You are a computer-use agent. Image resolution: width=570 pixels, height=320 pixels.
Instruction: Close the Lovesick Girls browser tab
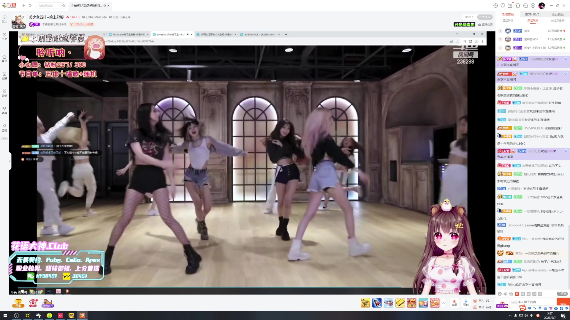[191, 34]
